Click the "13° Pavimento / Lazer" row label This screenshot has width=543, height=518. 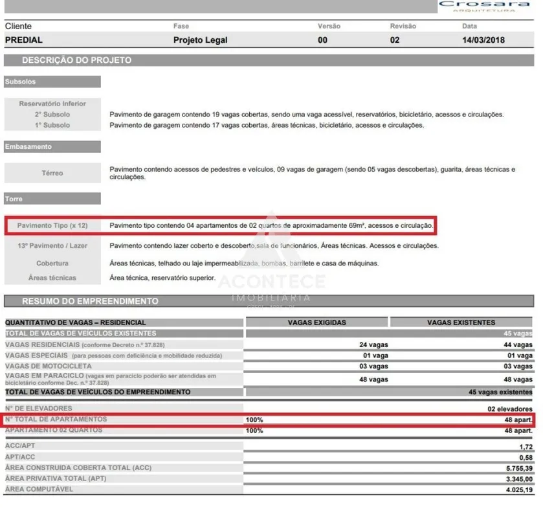click(52, 245)
